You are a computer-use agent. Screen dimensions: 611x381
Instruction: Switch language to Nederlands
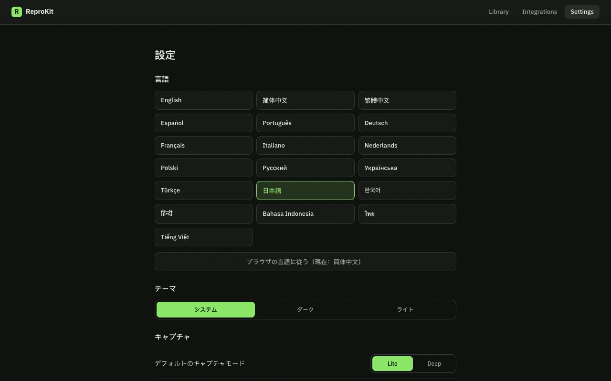(407, 146)
